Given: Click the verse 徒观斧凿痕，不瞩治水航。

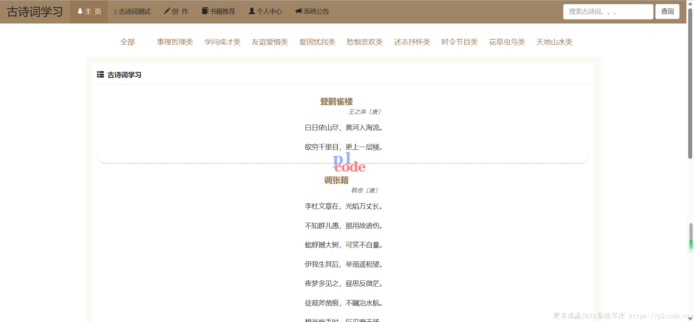Looking at the screenshot, I should tap(343, 303).
